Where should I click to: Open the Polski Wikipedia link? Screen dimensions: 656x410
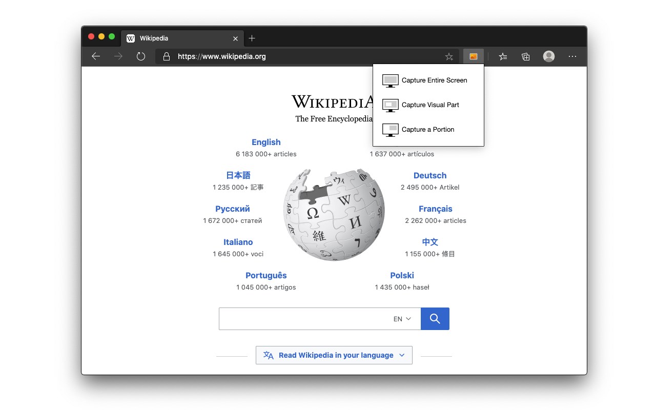pos(402,275)
